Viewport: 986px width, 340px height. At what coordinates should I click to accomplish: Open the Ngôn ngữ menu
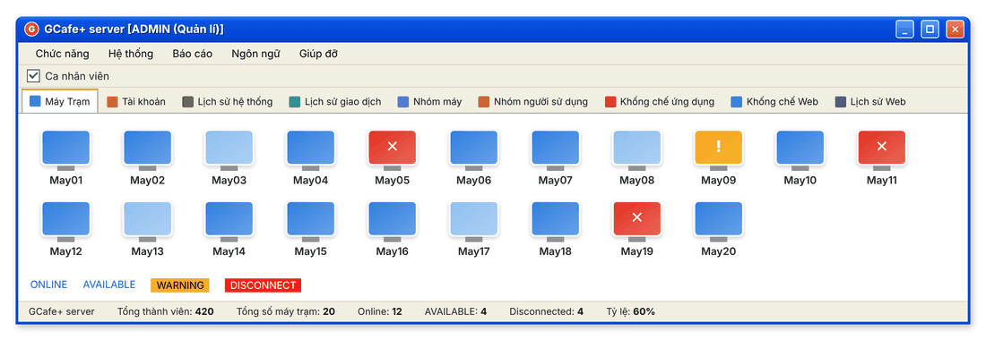pos(256,54)
